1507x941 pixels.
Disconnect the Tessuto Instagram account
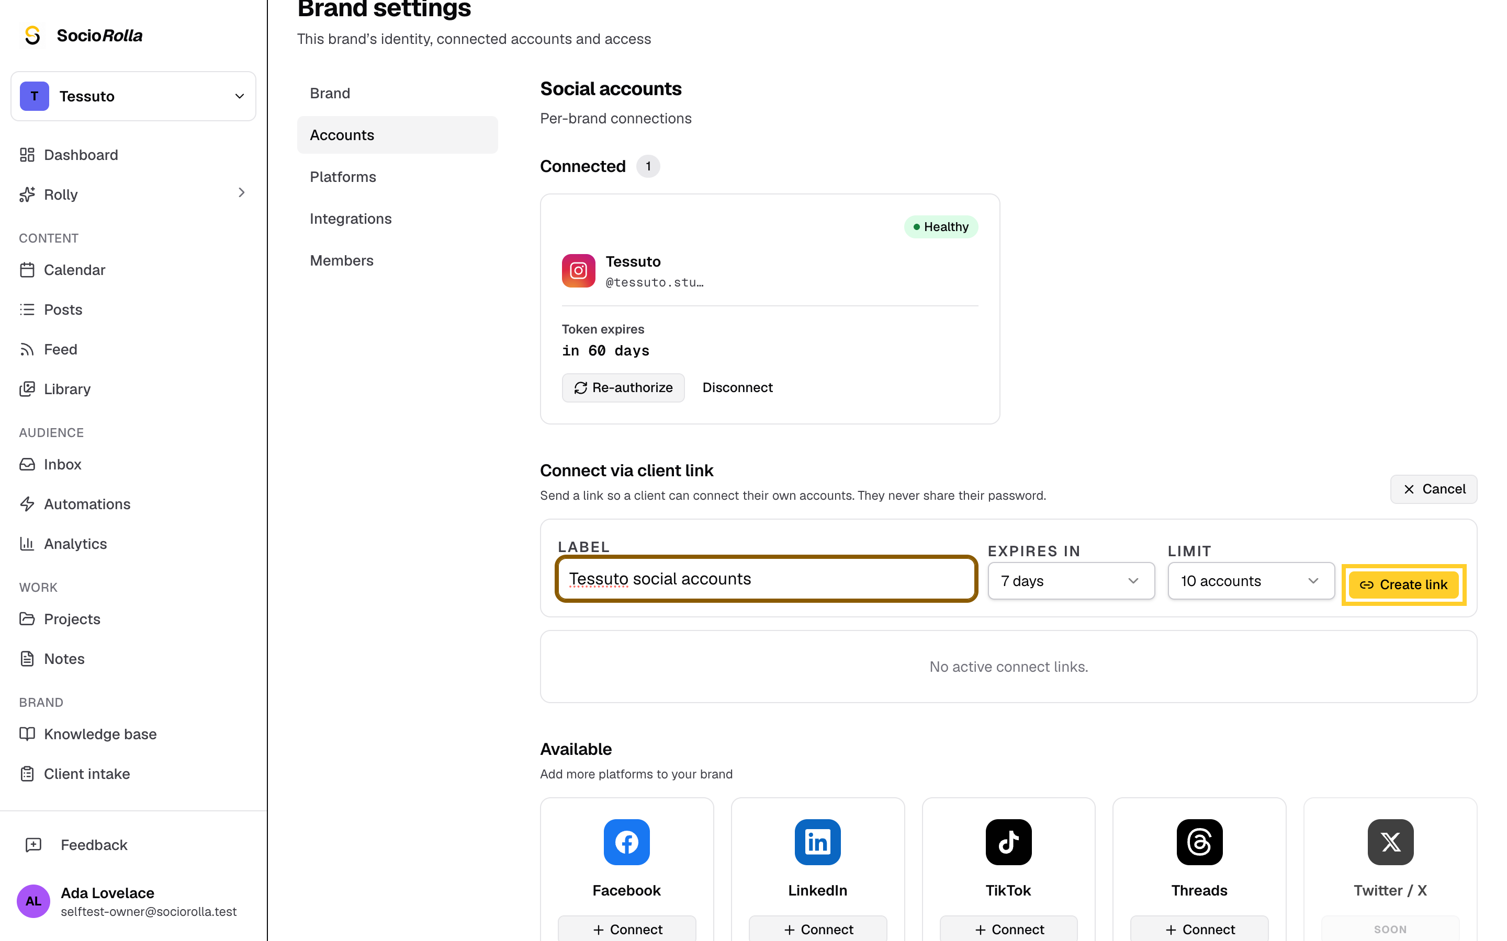(x=737, y=388)
